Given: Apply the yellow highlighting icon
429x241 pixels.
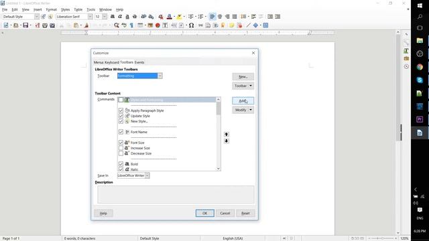Looking at the screenshot, I should (179, 17).
